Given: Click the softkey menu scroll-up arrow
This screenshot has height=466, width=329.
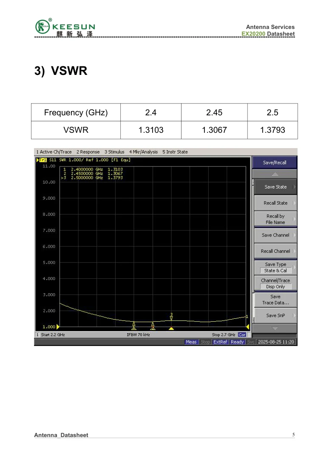Looking at the screenshot, I should pos(275,174).
